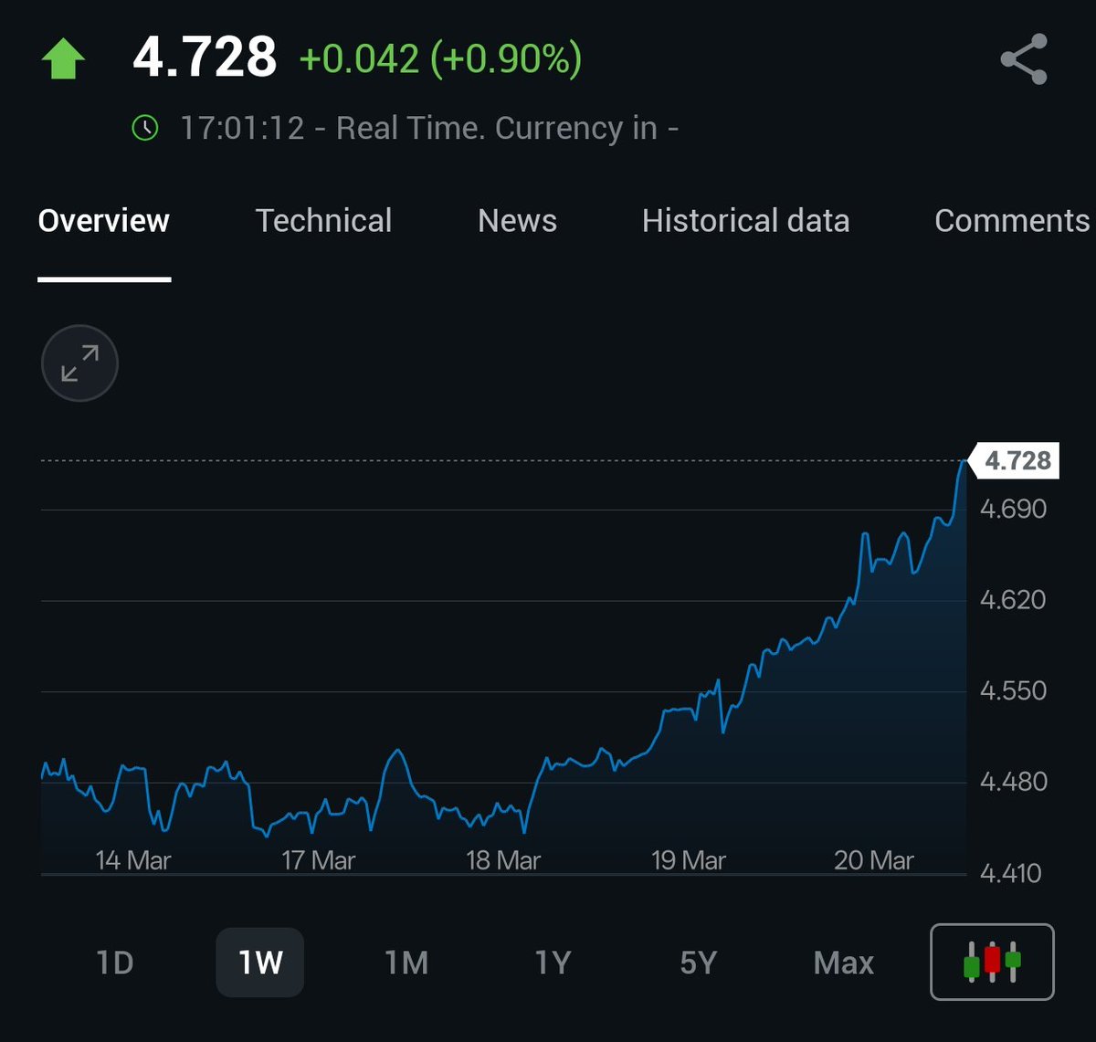
Task: Select the Max time range
Action: (x=844, y=963)
